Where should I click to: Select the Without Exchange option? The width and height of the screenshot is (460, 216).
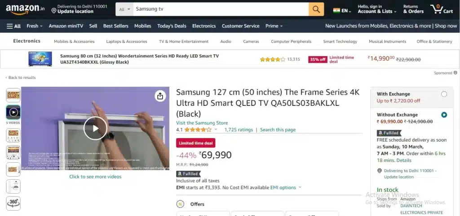click(x=444, y=115)
